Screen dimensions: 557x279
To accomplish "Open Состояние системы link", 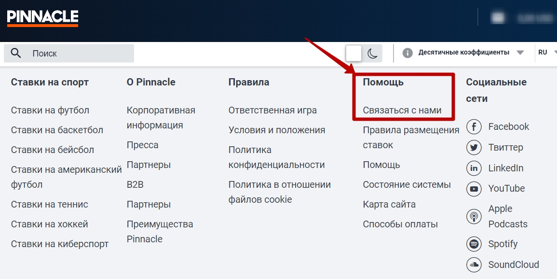I will [407, 185].
